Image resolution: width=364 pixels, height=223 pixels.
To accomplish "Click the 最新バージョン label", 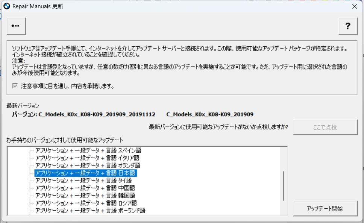I will pyautogui.click(x=23, y=106).
